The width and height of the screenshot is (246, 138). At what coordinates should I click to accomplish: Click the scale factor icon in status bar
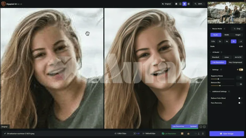tap(135, 134)
